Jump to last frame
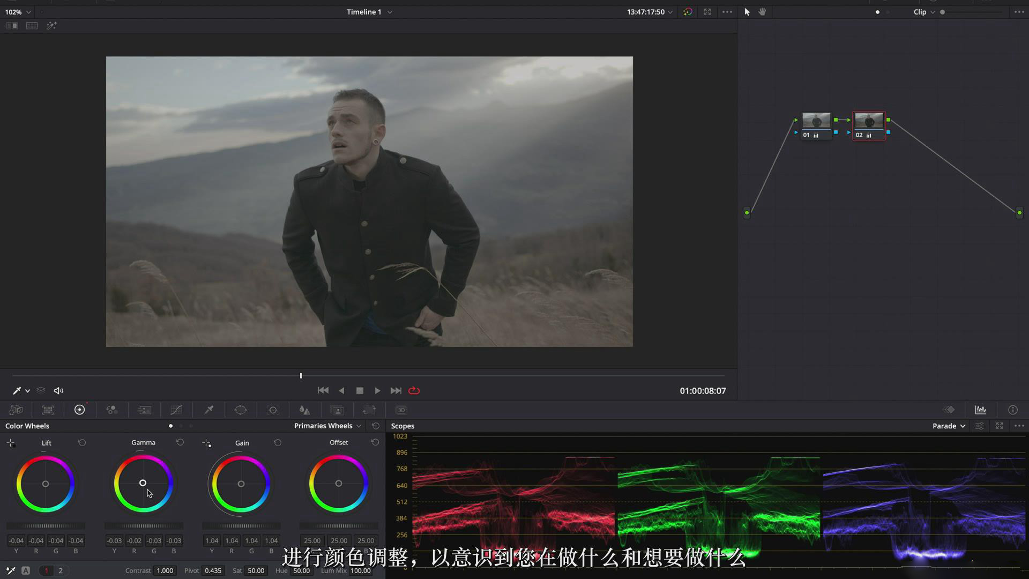Image resolution: width=1029 pixels, height=579 pixels. pyautogui.click(x=396, y=391)
